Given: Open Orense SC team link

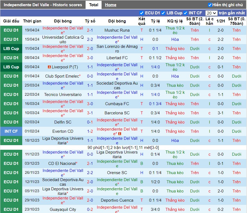Looking at the screenshot, I should point(117,173).
